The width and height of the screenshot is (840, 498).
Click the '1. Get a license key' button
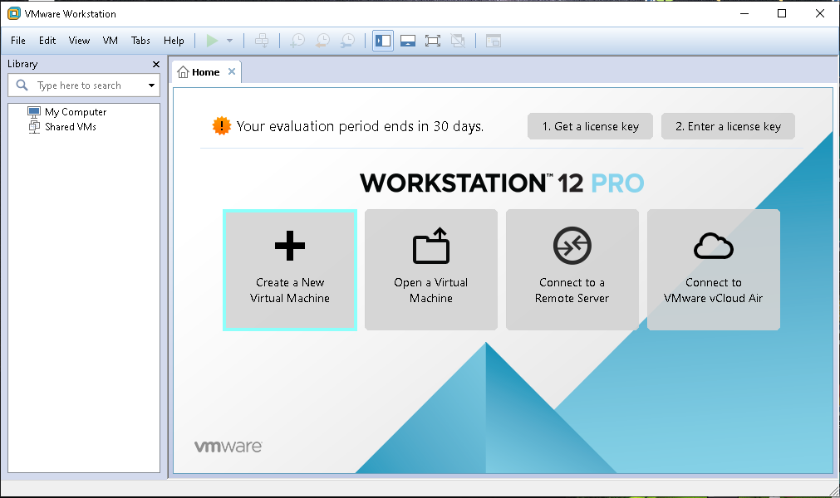pos(591,126)
